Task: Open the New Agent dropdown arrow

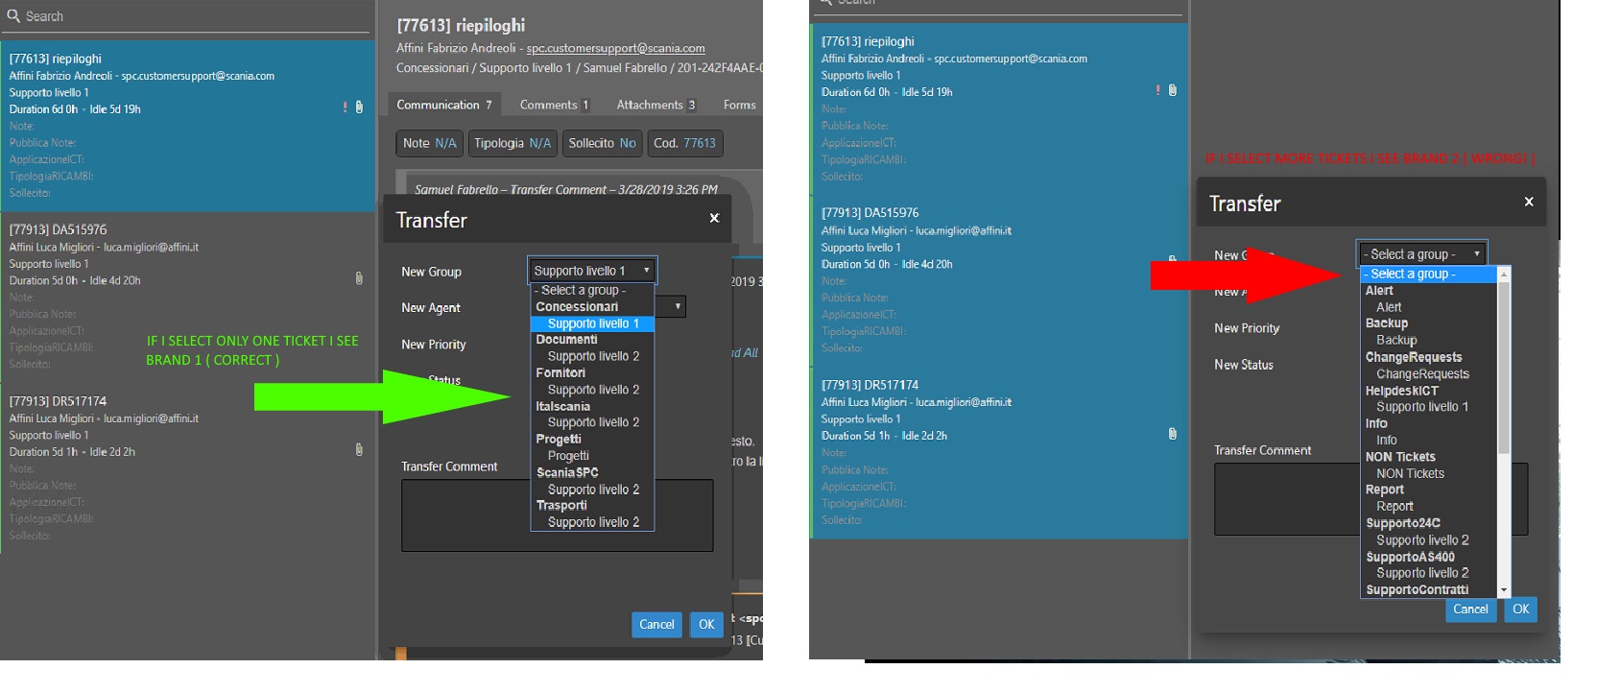Action: click(678, 307)
